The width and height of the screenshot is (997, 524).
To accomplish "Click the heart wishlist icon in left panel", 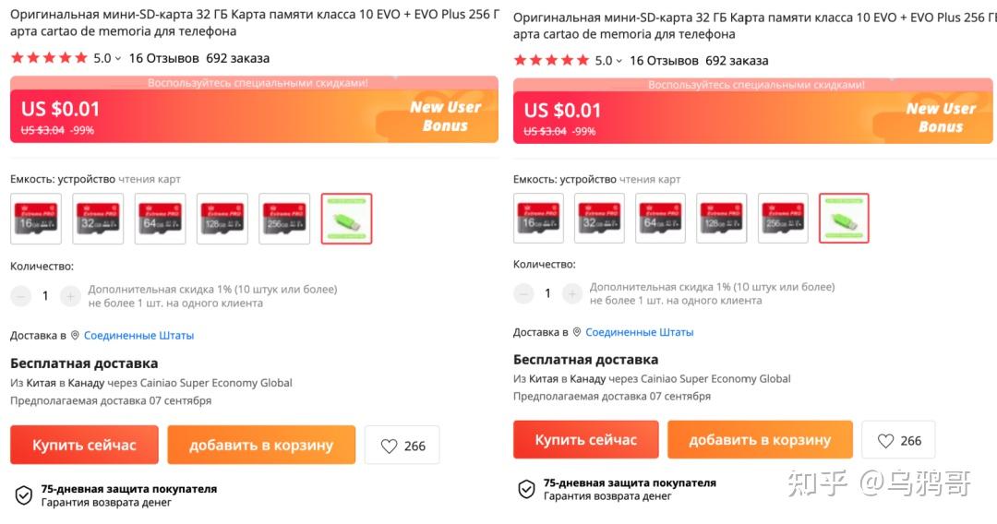I will click(389, 446).
